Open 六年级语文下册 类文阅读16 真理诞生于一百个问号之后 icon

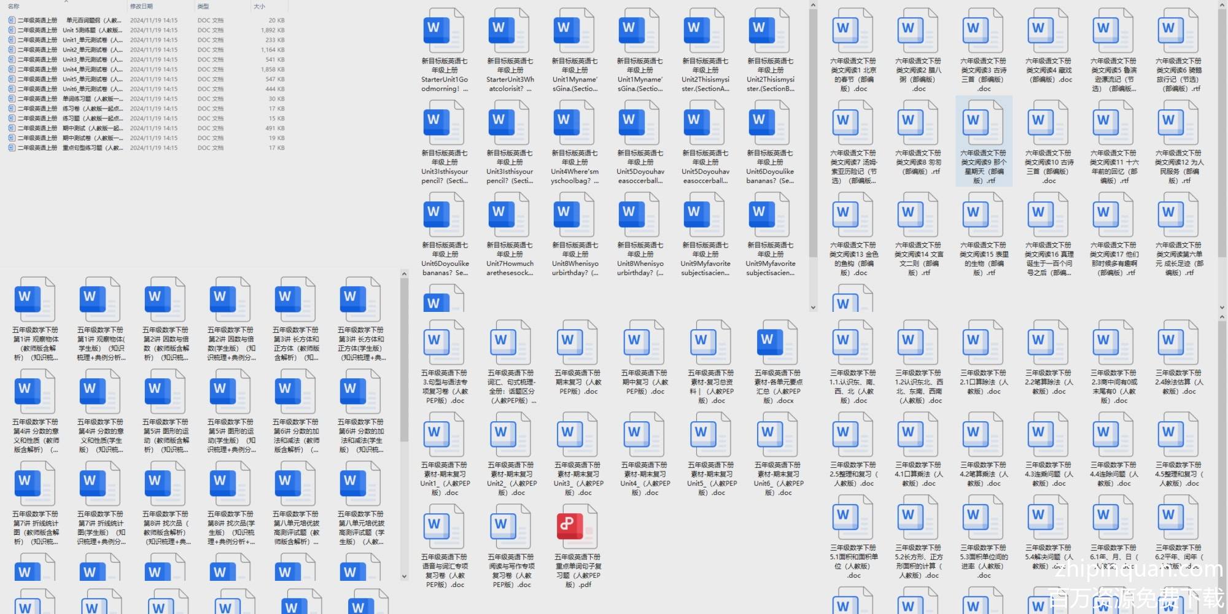pos(1047,213)
